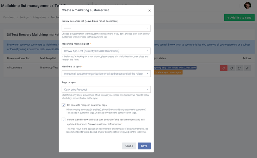
Task: Open the Integrations breadcrumb link
Action: [x=39, y=17]
